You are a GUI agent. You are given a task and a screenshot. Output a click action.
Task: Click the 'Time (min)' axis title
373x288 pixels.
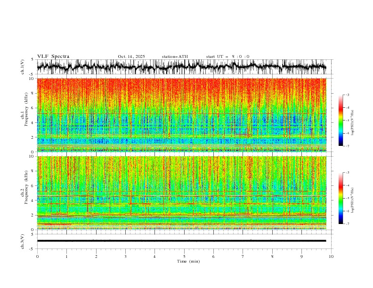188,261
